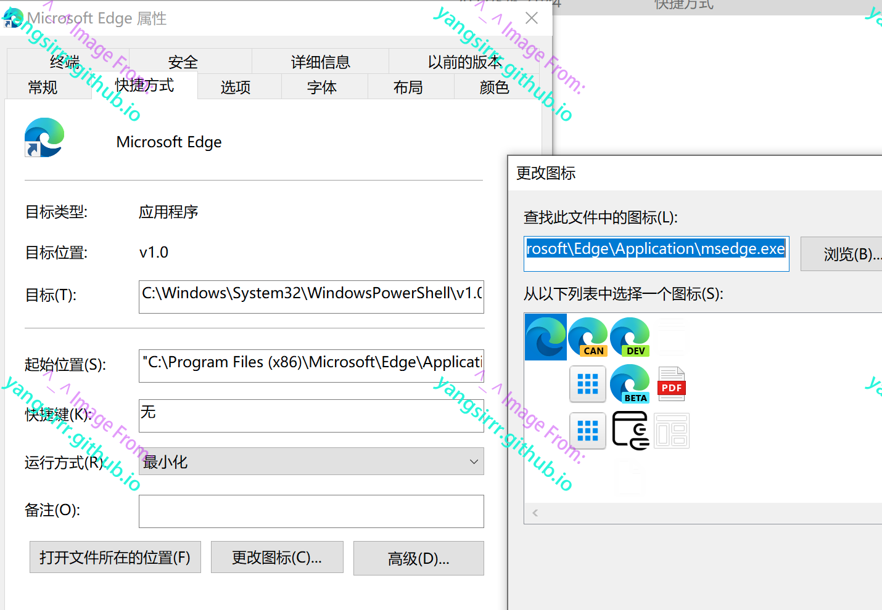The width and height of the screenshot is (882, 610).
Task: Click the Microsoft Edge name text in properties
Action: click(169, 142)
